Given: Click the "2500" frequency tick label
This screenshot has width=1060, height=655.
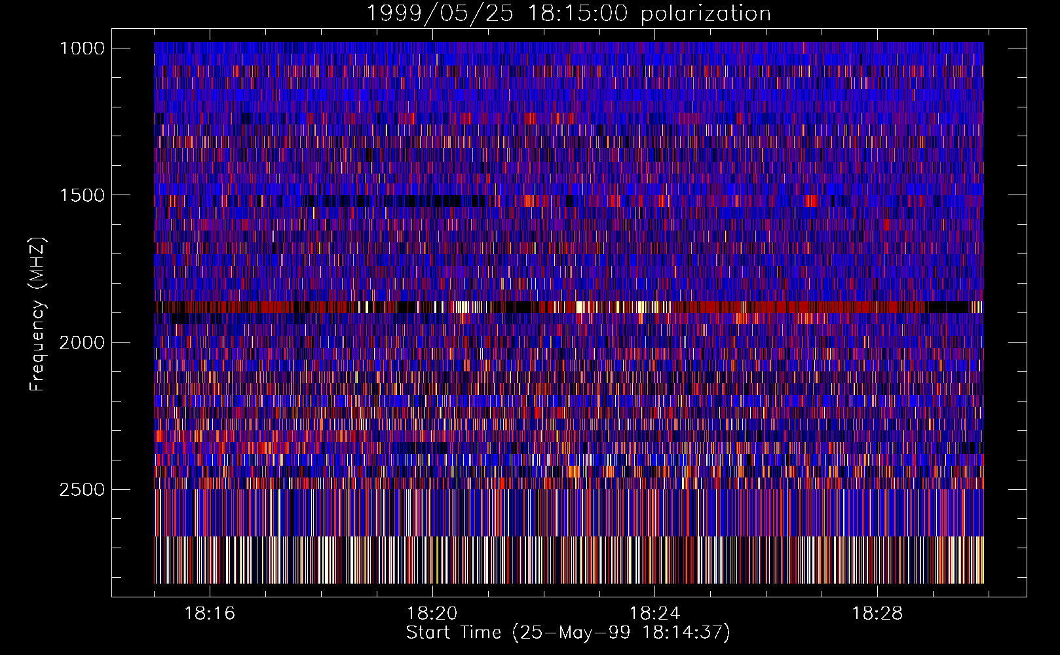Looking at the screenshot, I should [82, 490].
